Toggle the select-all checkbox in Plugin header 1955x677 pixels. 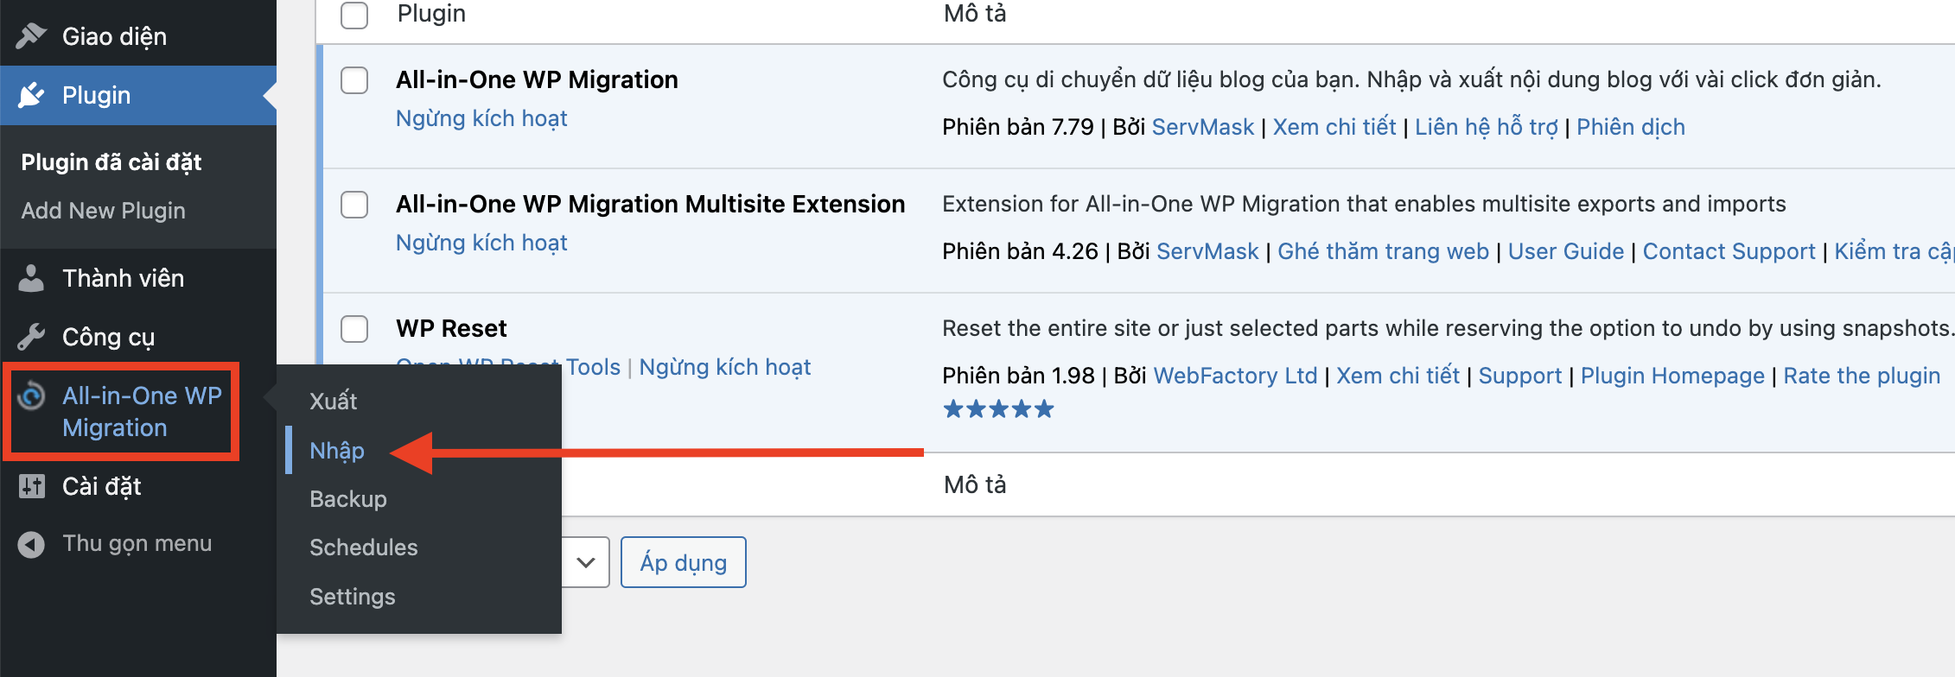click(354, 15)
